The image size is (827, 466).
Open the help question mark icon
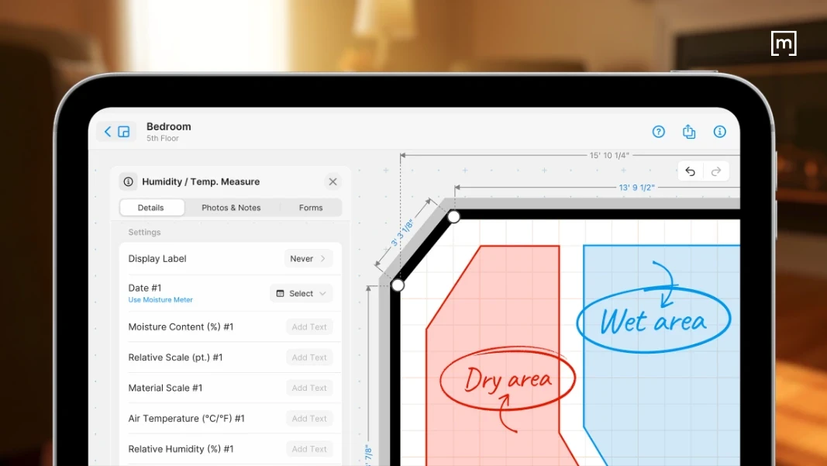pos(658,131)
